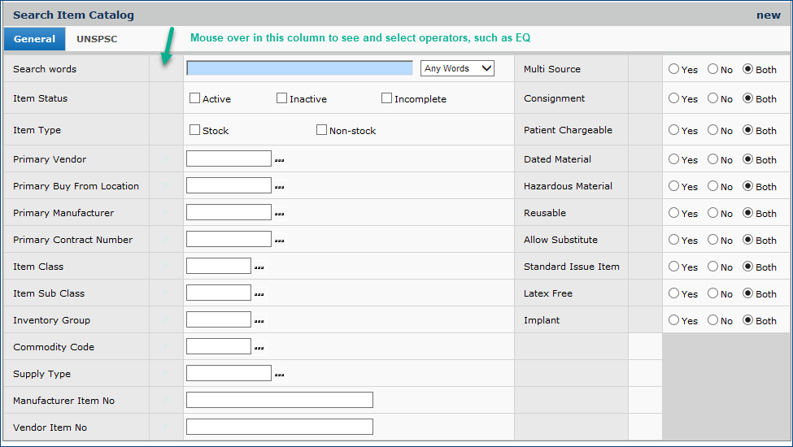Select Yes for Latex Free
793x447 pixels.
point(673,293)
